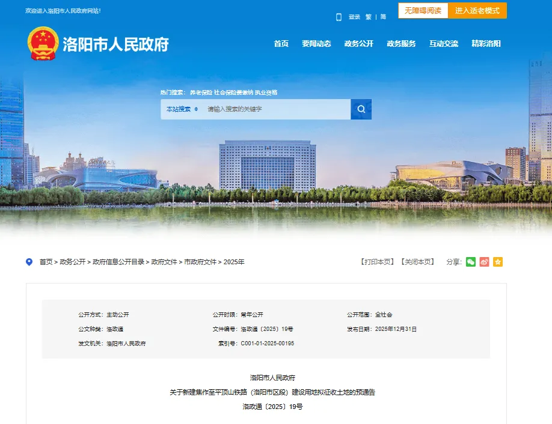Viewport: 552px width, 424px height.
Task: Click hot search term 社会保险费缴纳
Action: point(233,92)
